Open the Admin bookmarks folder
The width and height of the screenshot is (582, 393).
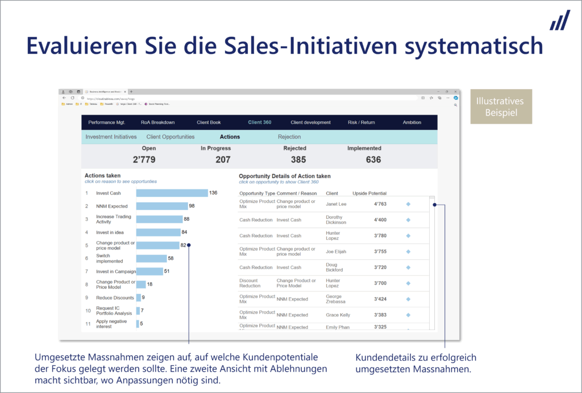66,104
